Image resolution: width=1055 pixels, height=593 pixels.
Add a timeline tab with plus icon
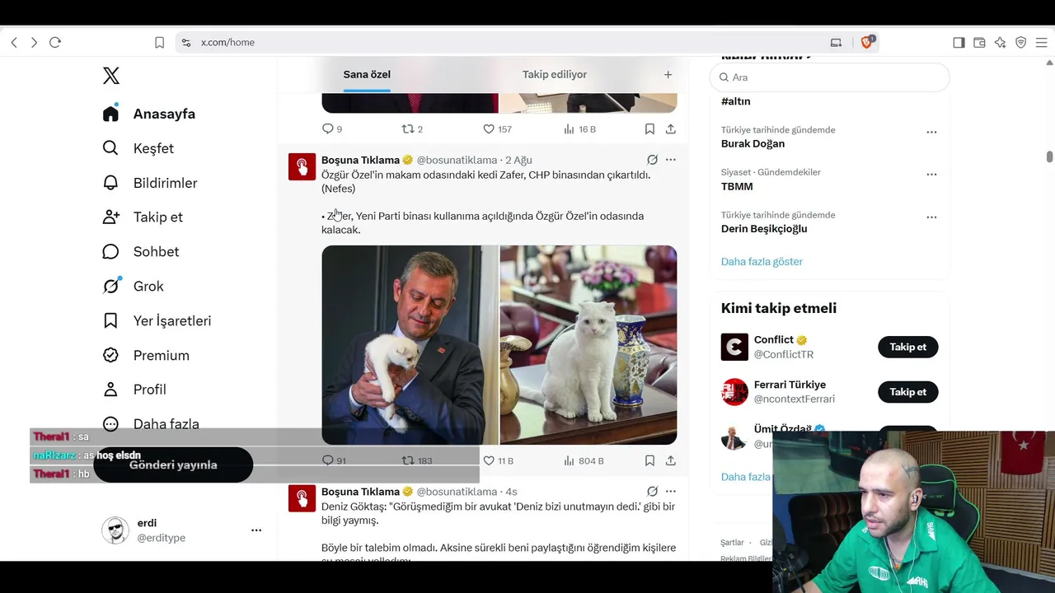click(x=668, y=74)
